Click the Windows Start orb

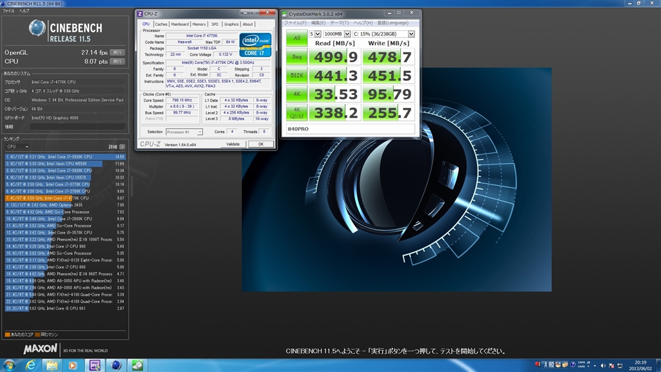coord(10,365)
